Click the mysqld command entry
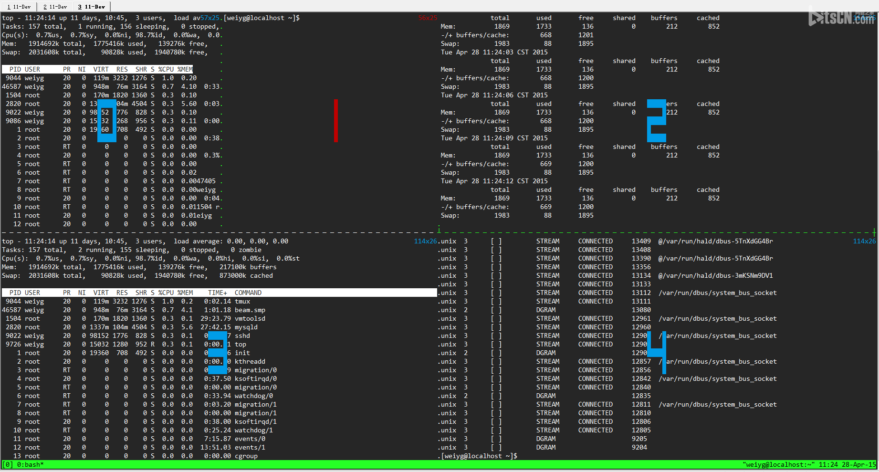The height and width of the screenshot is (472, 879). (x=246, y=327)
